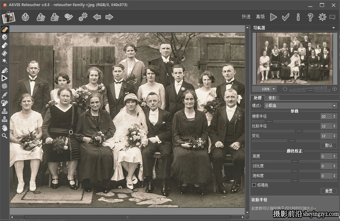The image size is (340, 221).
Task: Open the 模式 dropdown showing 小瑕疵
Action: (x=301, y=106)
